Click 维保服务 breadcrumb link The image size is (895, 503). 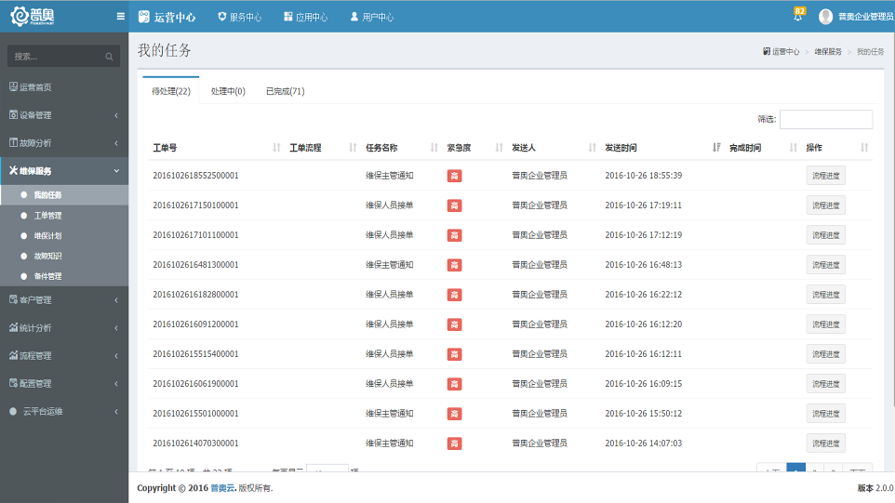828,51
